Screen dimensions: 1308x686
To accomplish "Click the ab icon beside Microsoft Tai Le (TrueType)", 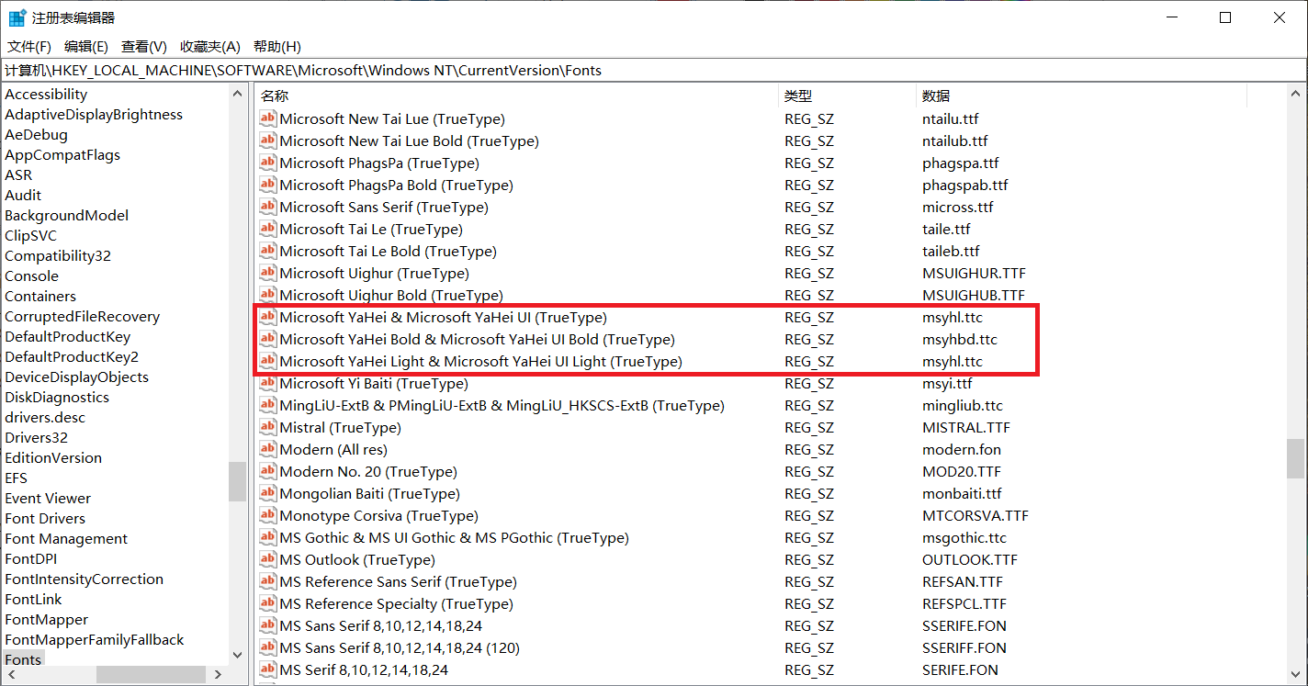I will coord(268,229).
